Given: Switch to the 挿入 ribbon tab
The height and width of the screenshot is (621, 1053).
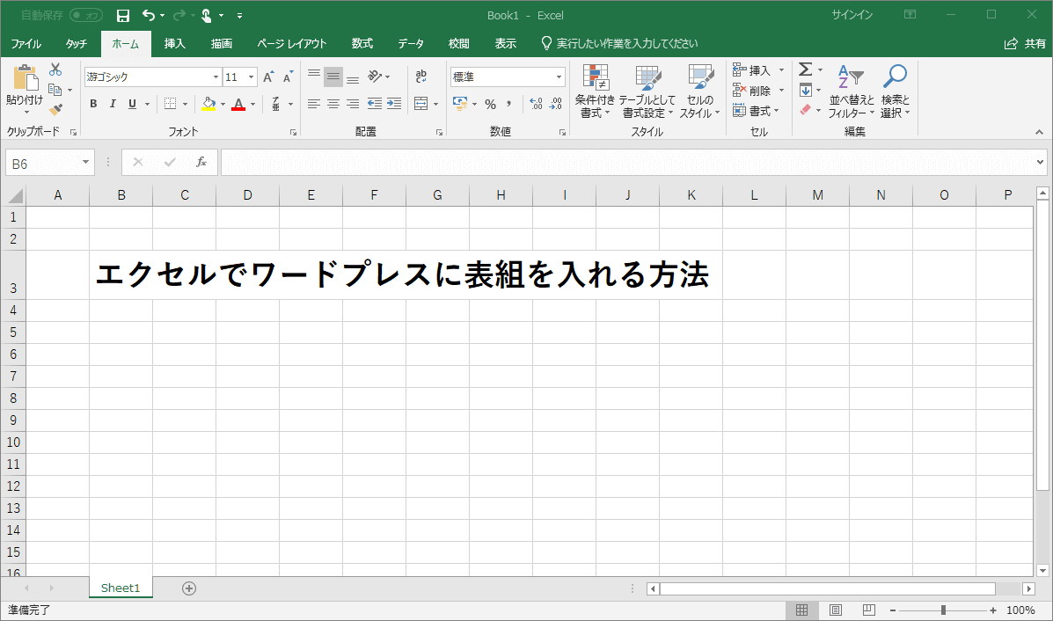Looking at the screenshot, I should pyautogui.click(x=175, y=44).
